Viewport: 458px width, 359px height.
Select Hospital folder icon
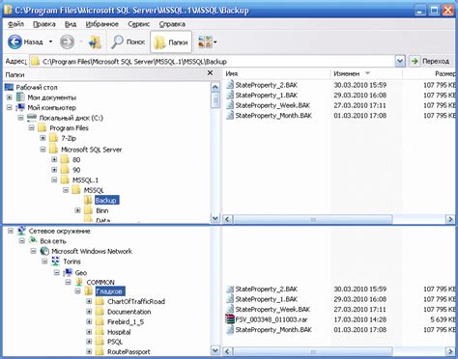coord(100,332)
